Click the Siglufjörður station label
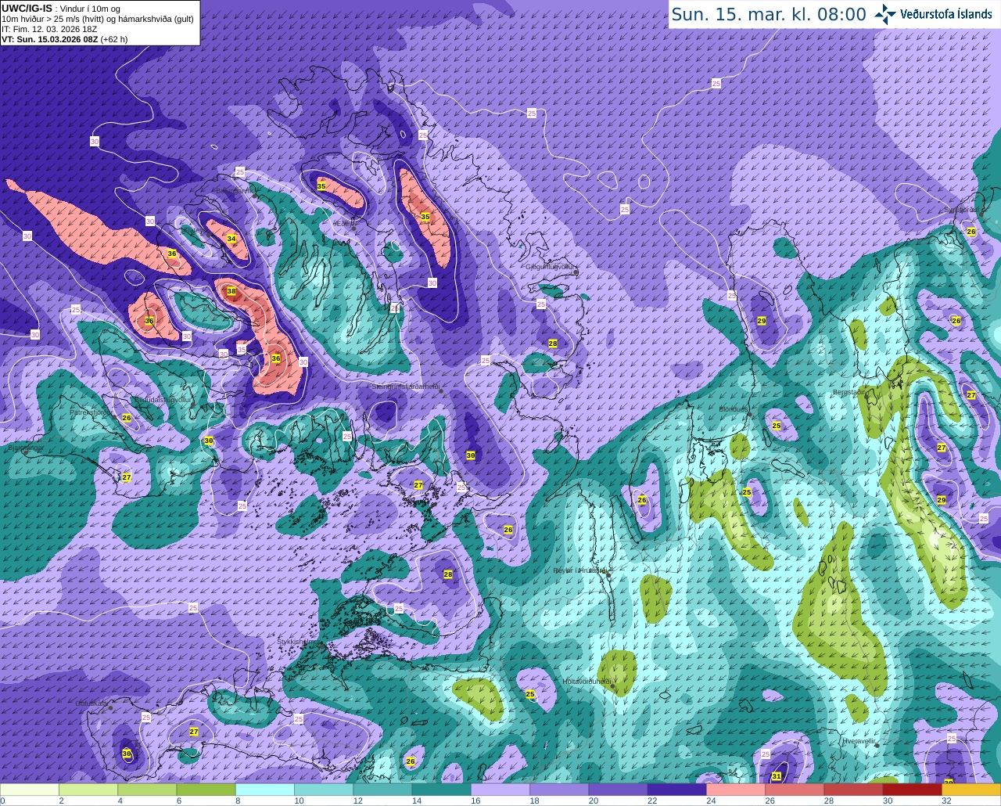1001x806 pixels. coord(960,210)
